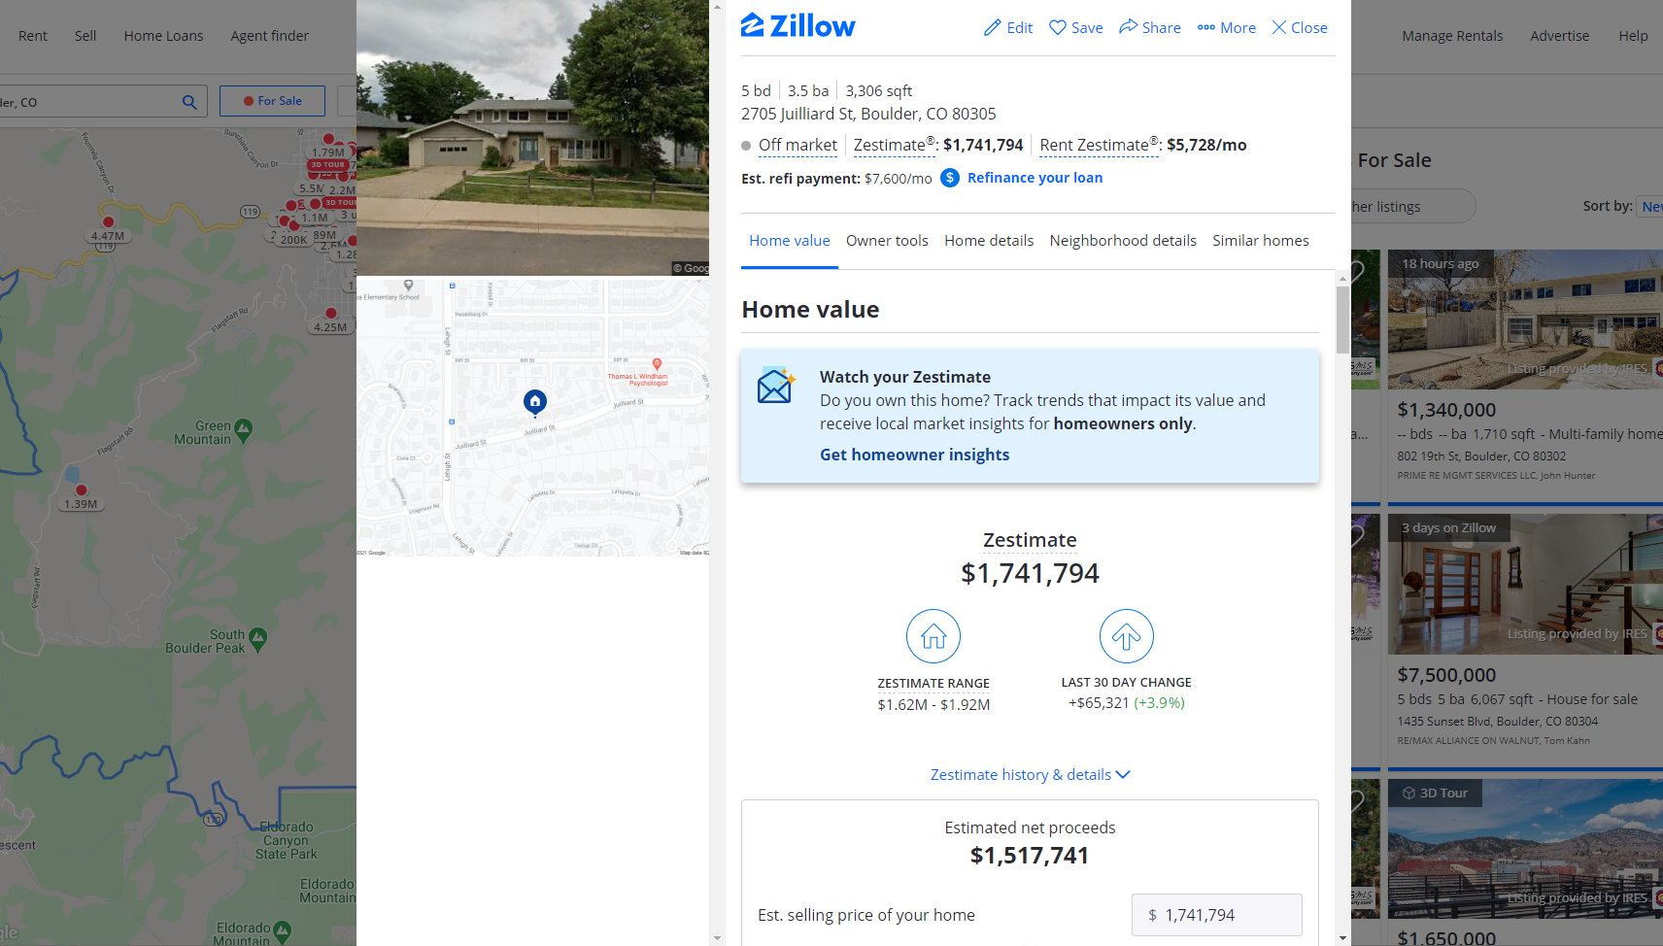
Task: Open the Agent finder menu
Action: point(270,36)
